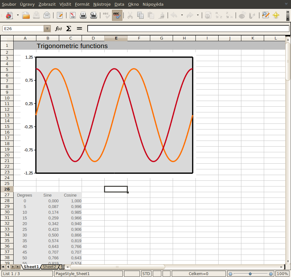Click the Function equals sign icon
Viewport: 291px width, 277px height.
(x=79, y=29)
